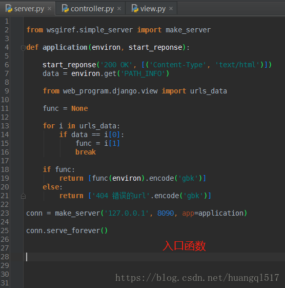Close the controller.py tab

coord(119,8)
